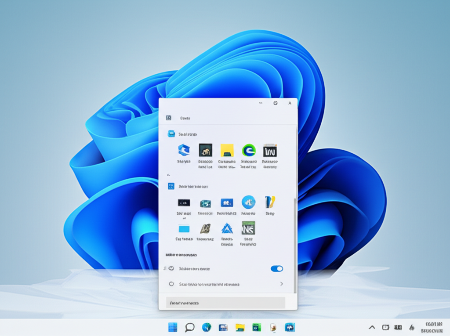Viewport: 450px width, 336px height.
Task: Open the black "Inu" app tile
Action: coord(270,150)
